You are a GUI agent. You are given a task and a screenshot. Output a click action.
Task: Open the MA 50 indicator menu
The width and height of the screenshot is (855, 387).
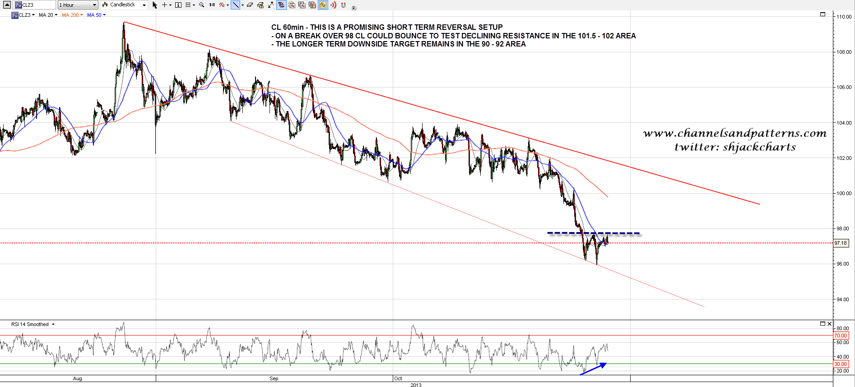pos(96,15)
